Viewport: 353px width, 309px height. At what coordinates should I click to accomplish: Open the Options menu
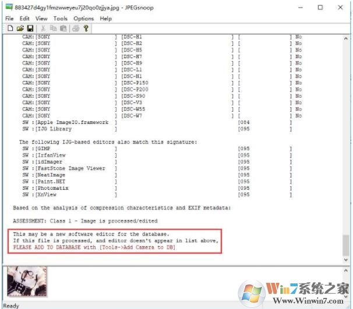pos(83,19)
